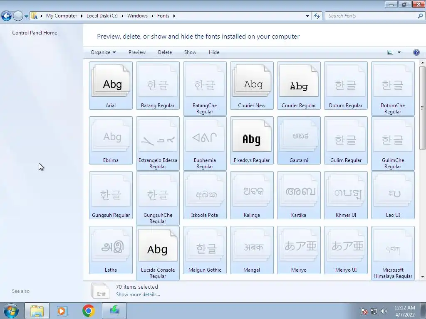Refresh the Fonts folder view
The height and width of the screenshot is (319, 426).
coord(317,16)
